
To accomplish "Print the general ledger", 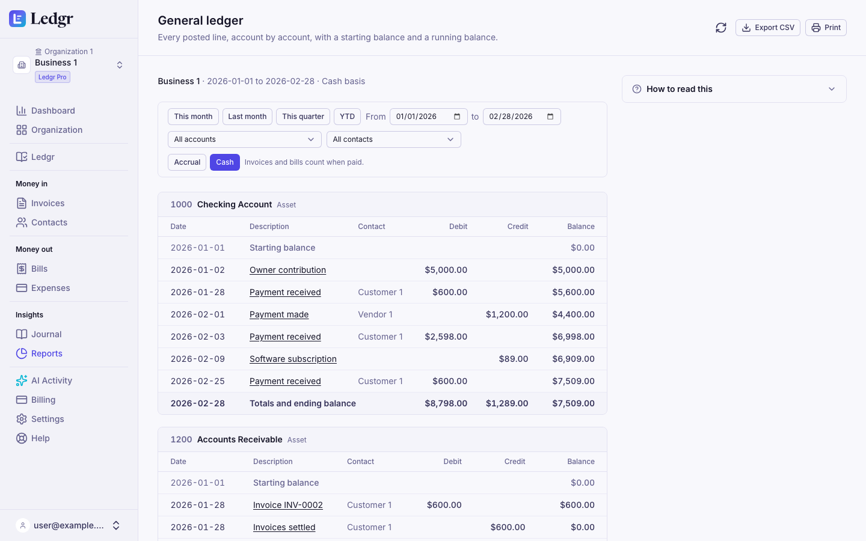I will click(826, 28).
